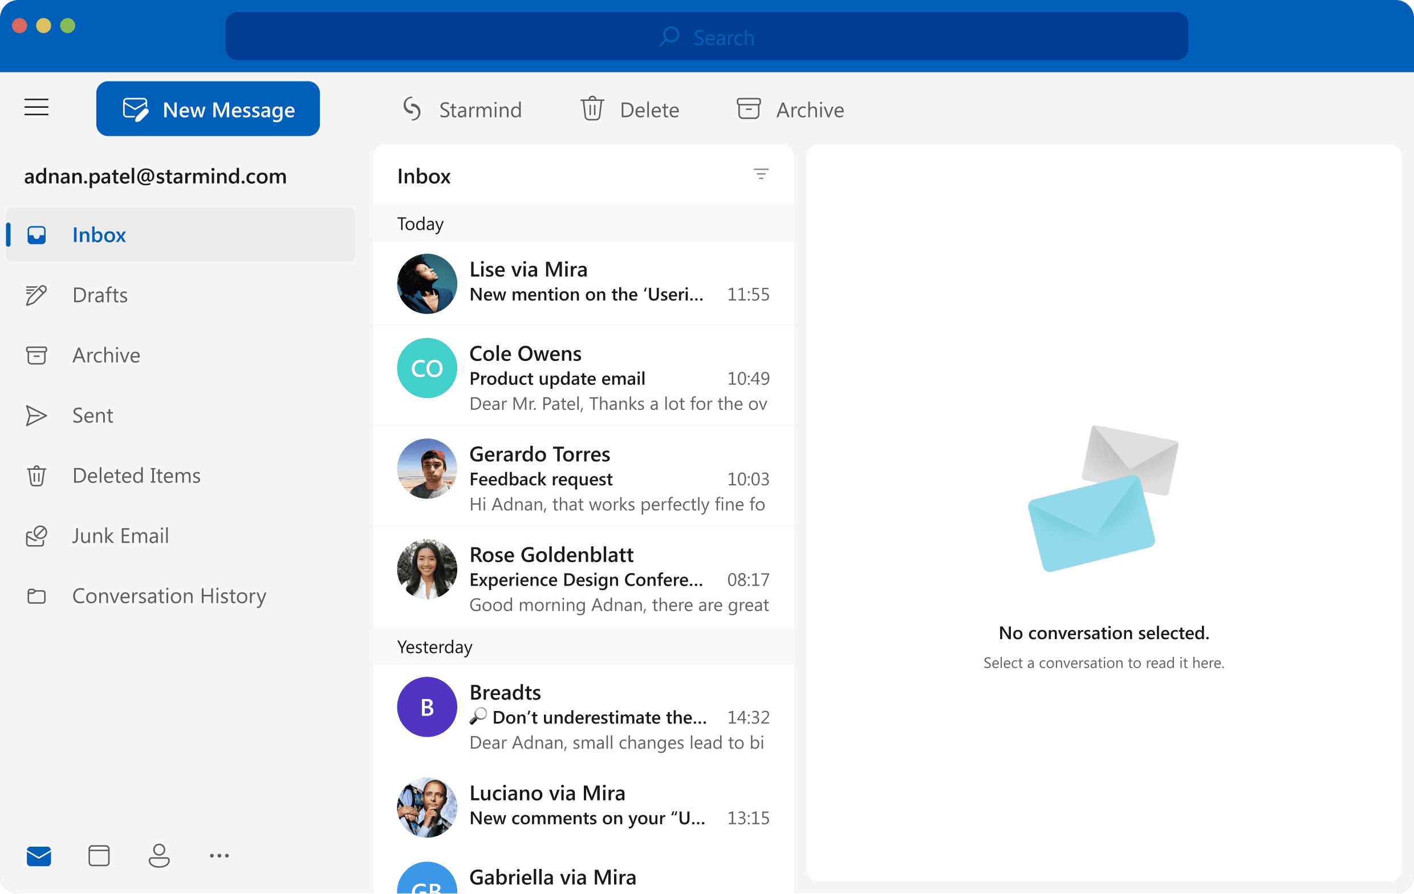Switch to People contacts view
This screenshot has height=894, width=1414.
[x=159, y=856]
